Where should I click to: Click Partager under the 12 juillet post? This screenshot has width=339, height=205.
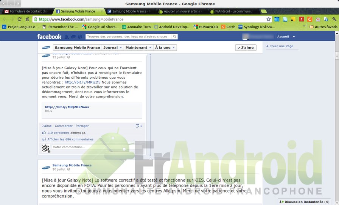pos(82,126)
